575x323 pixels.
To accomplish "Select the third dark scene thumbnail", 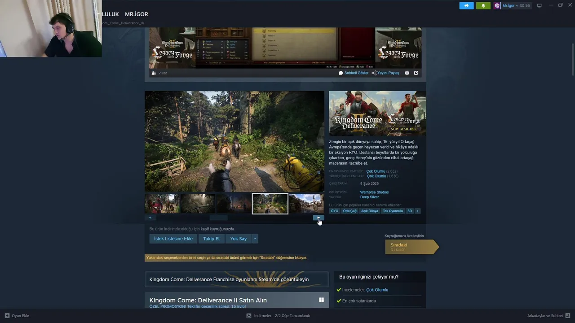I will 234,204.
